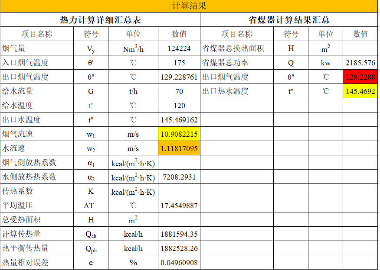Click the Nm³/h unit cell for 烟气量

133,48
